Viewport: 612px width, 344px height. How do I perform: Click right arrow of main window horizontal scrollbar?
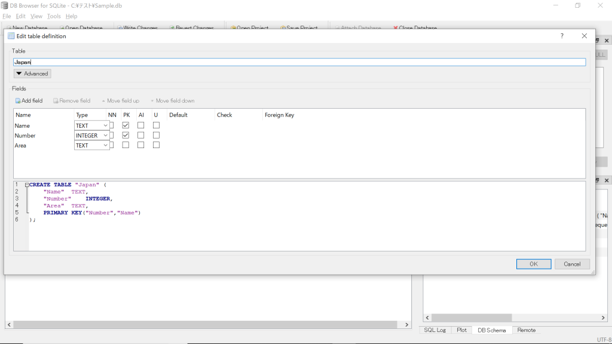tap(406, 324)
